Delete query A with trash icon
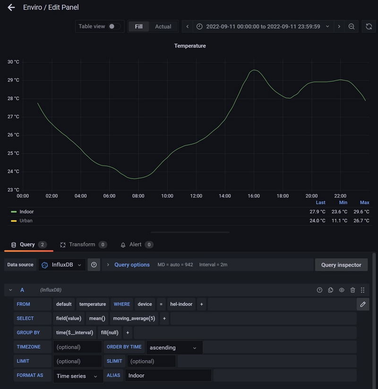Viewport: 378px width, 389px height. coord(352,290)
